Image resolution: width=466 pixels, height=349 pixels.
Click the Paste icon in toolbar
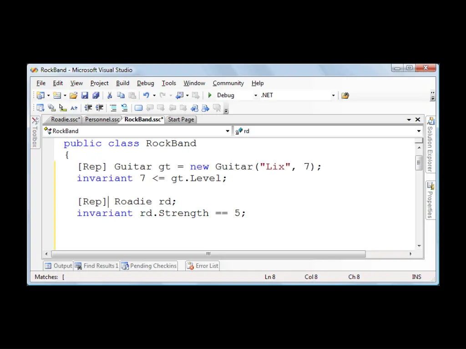click(132, 95)
